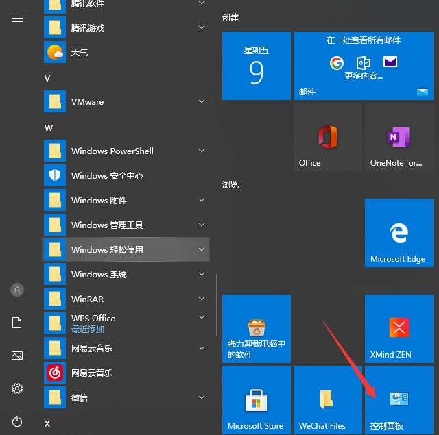Viewport: 439px width, 435px height.
Task: Launch the Office tile
Action: coord(327,137)
